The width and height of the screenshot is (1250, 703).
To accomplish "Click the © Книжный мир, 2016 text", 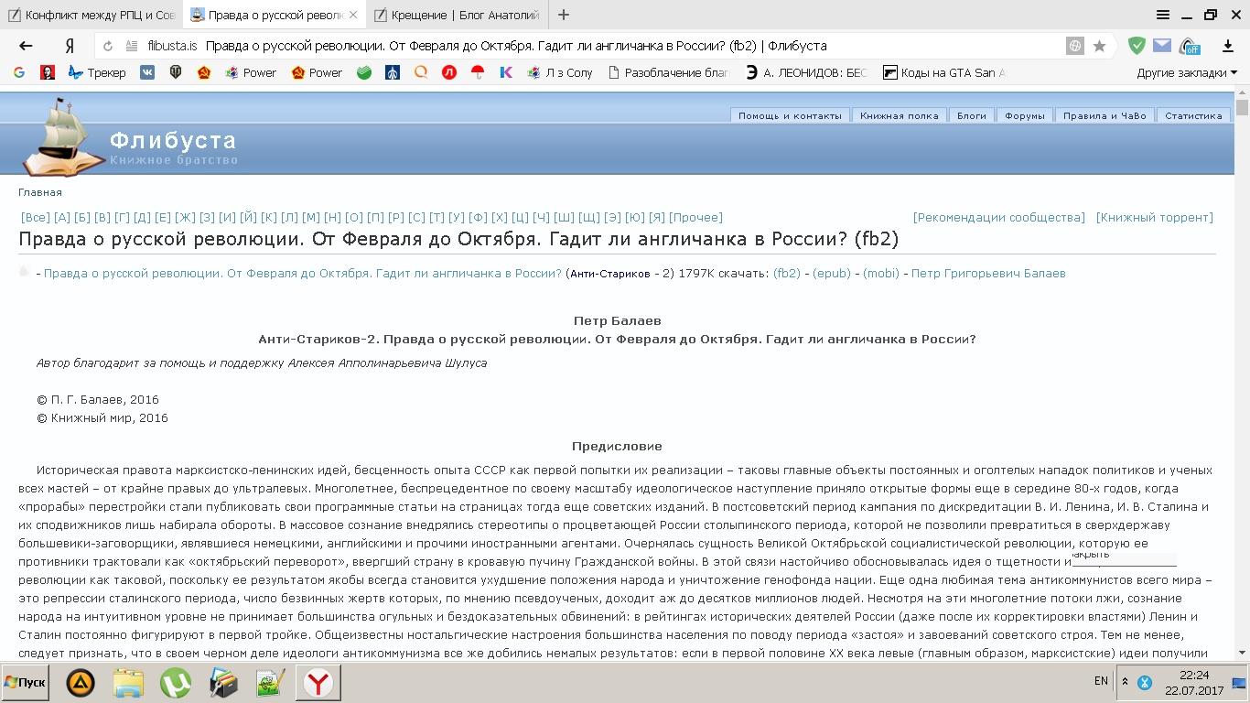I will click(x=102, y=417).
